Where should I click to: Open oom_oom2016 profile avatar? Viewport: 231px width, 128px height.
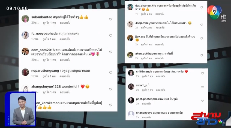click(25, 52)
